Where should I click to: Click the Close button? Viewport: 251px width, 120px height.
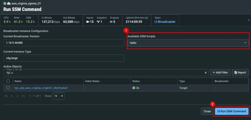point(207,111)
